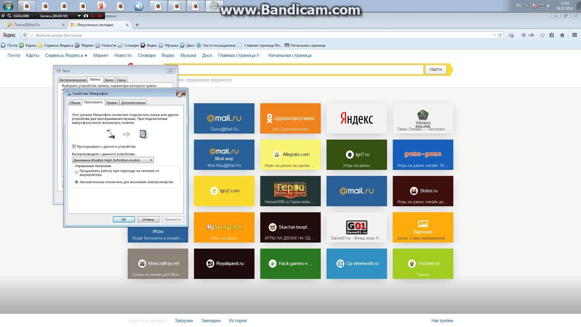Bookmark this page with the star
This screenshot has height=327, width=581.
pyautogui.click(x=542, y=35)
